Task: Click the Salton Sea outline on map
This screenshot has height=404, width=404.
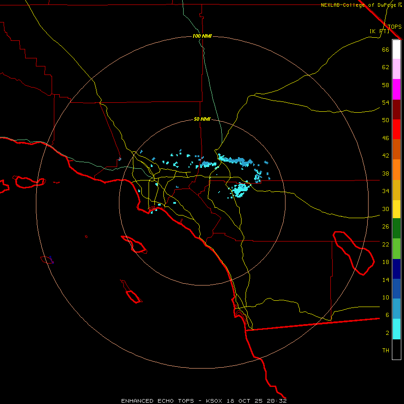Action: tap(353, 253)
